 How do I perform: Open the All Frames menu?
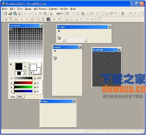pyautogui.click(x=40, y=9)
